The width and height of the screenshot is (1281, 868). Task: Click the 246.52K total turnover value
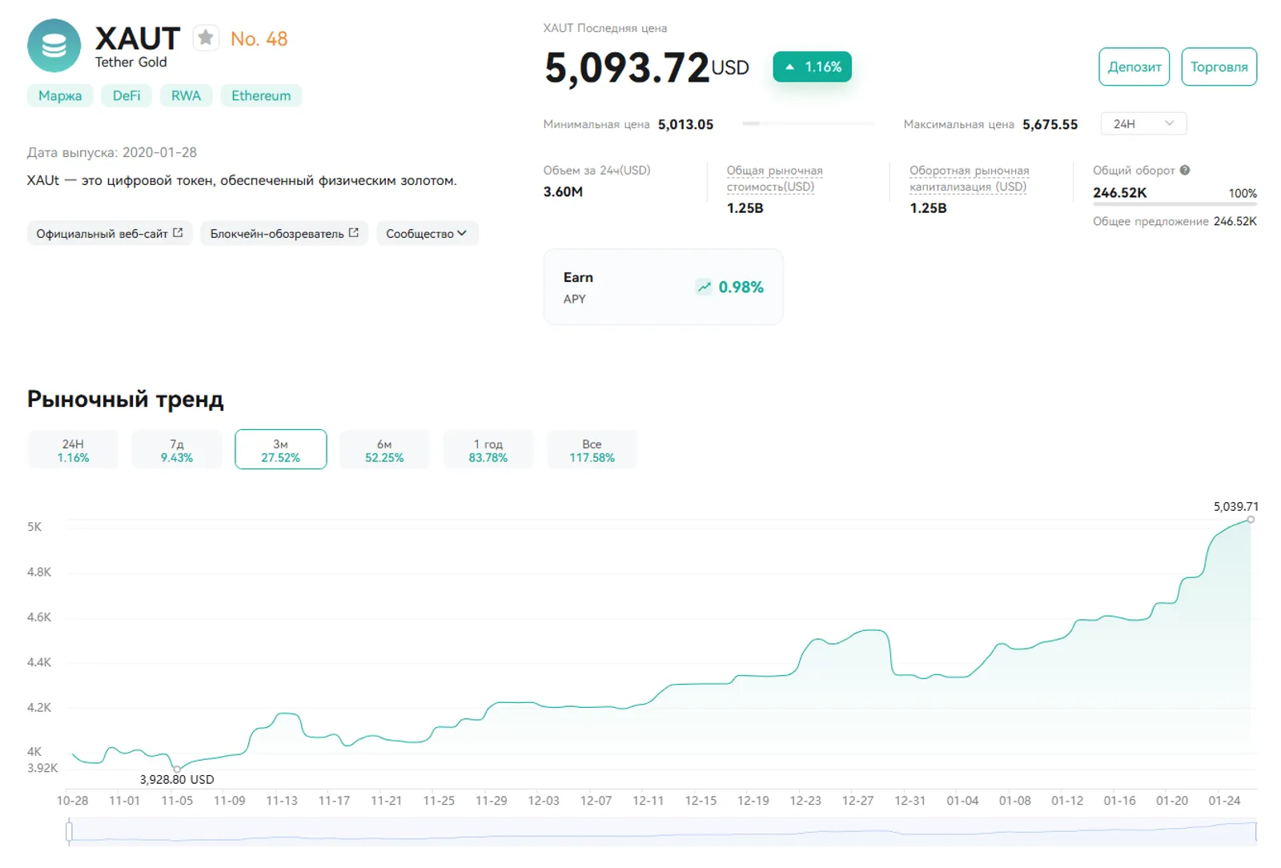pyautogui.click(x=1119, y=192)
